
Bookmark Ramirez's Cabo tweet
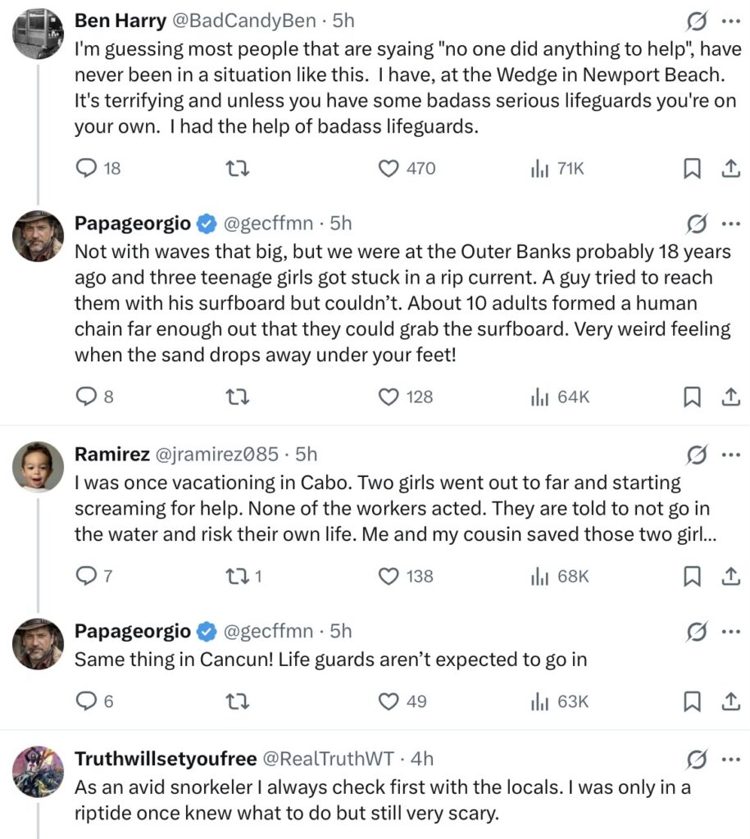(692, 577)
